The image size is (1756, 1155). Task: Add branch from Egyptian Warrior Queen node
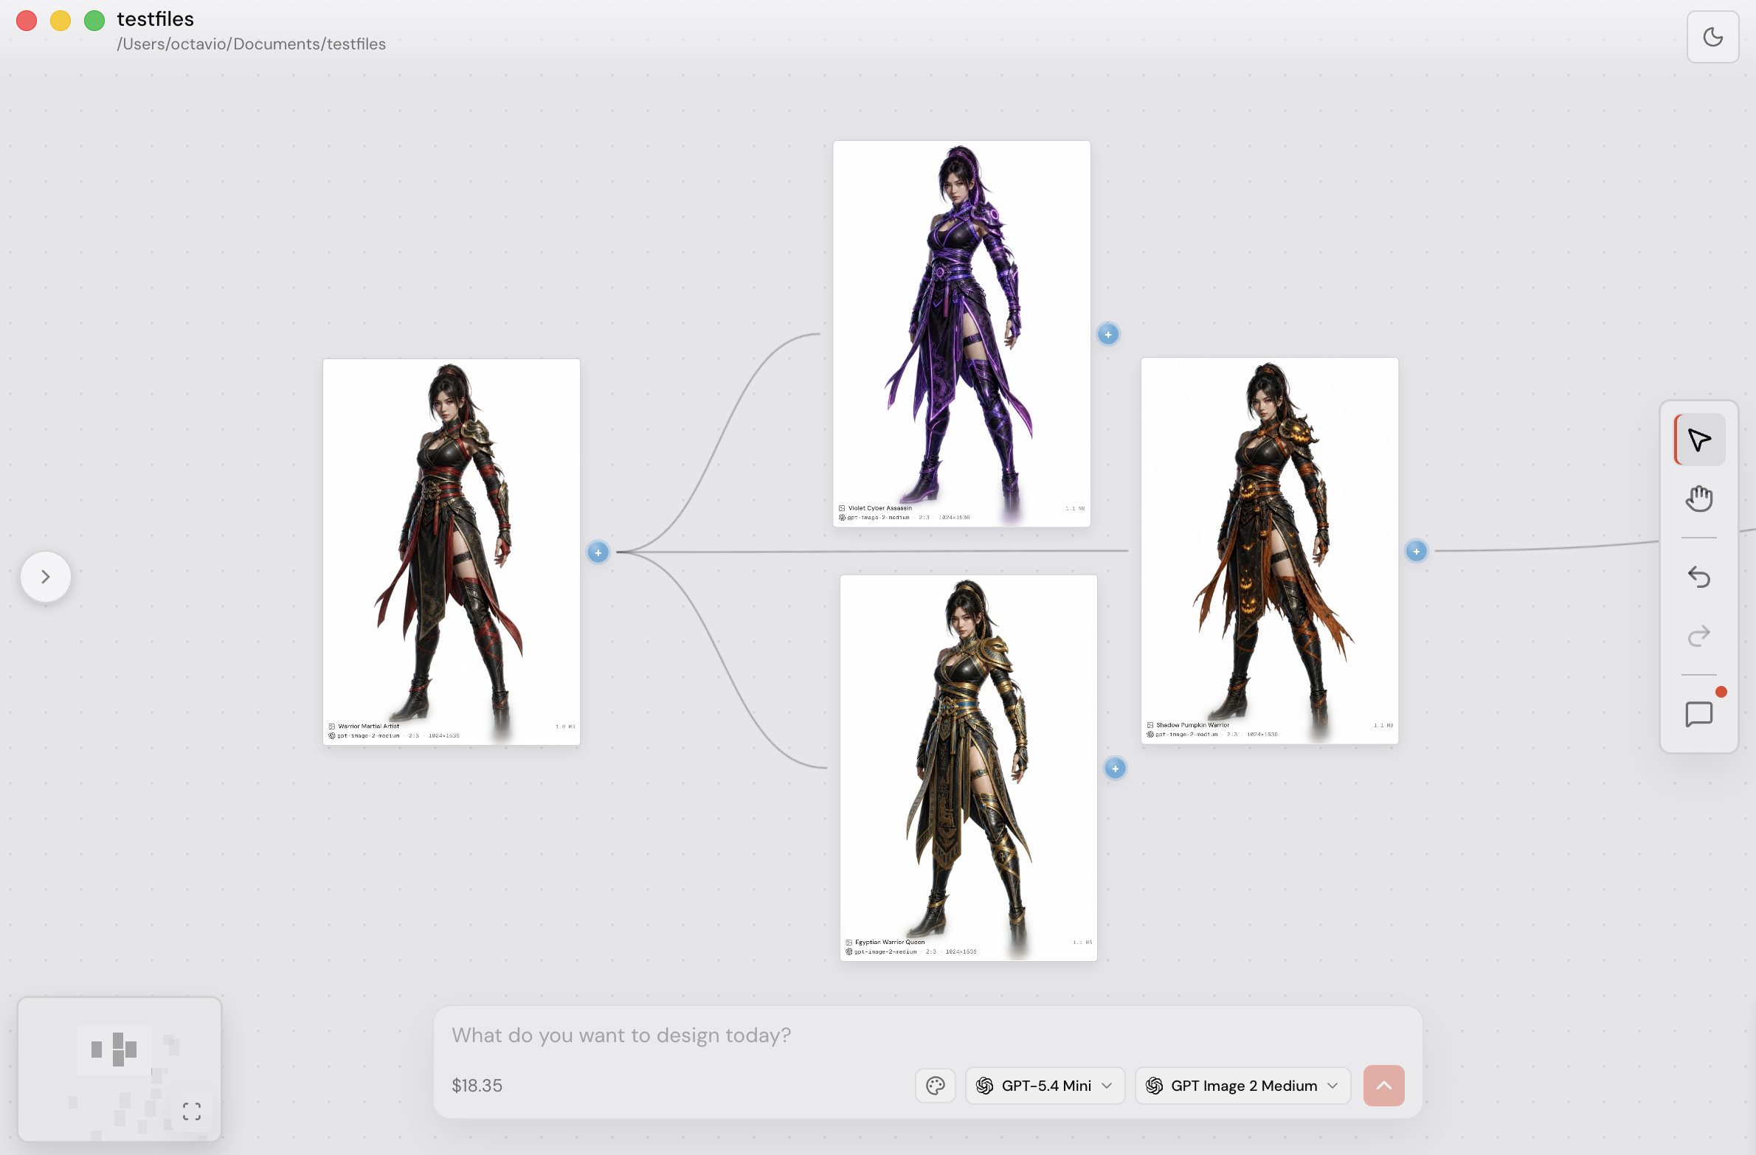pyautogui.click(x=1116, y=769)
